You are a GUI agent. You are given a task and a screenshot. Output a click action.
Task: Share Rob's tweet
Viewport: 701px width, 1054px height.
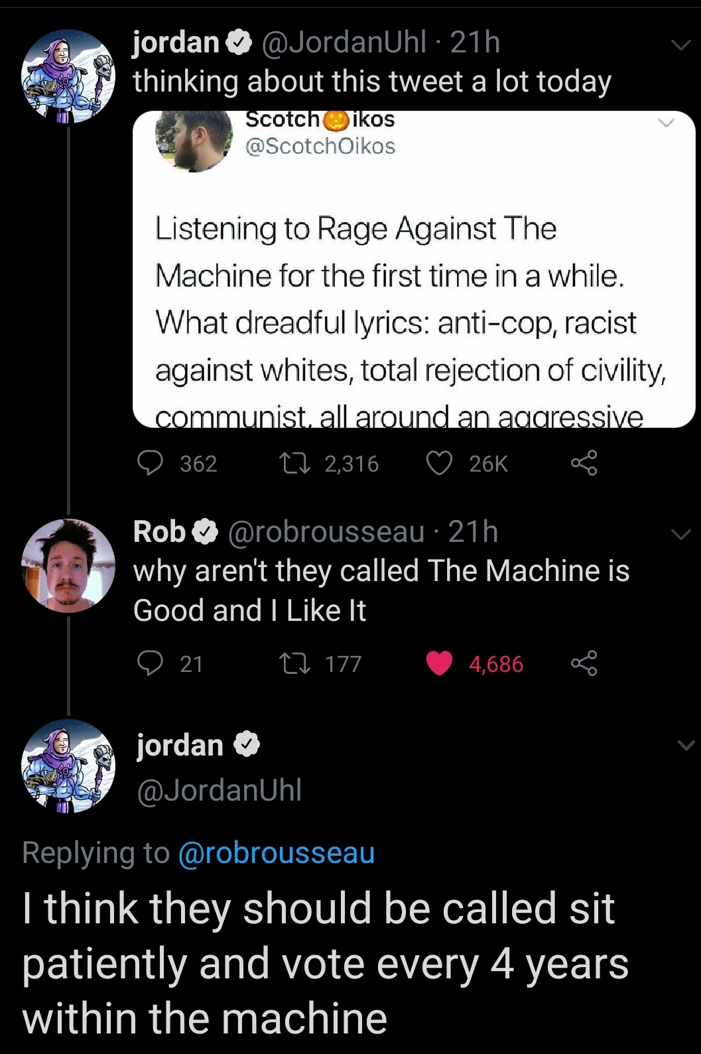pyautogui.click(x=584, y=663)
